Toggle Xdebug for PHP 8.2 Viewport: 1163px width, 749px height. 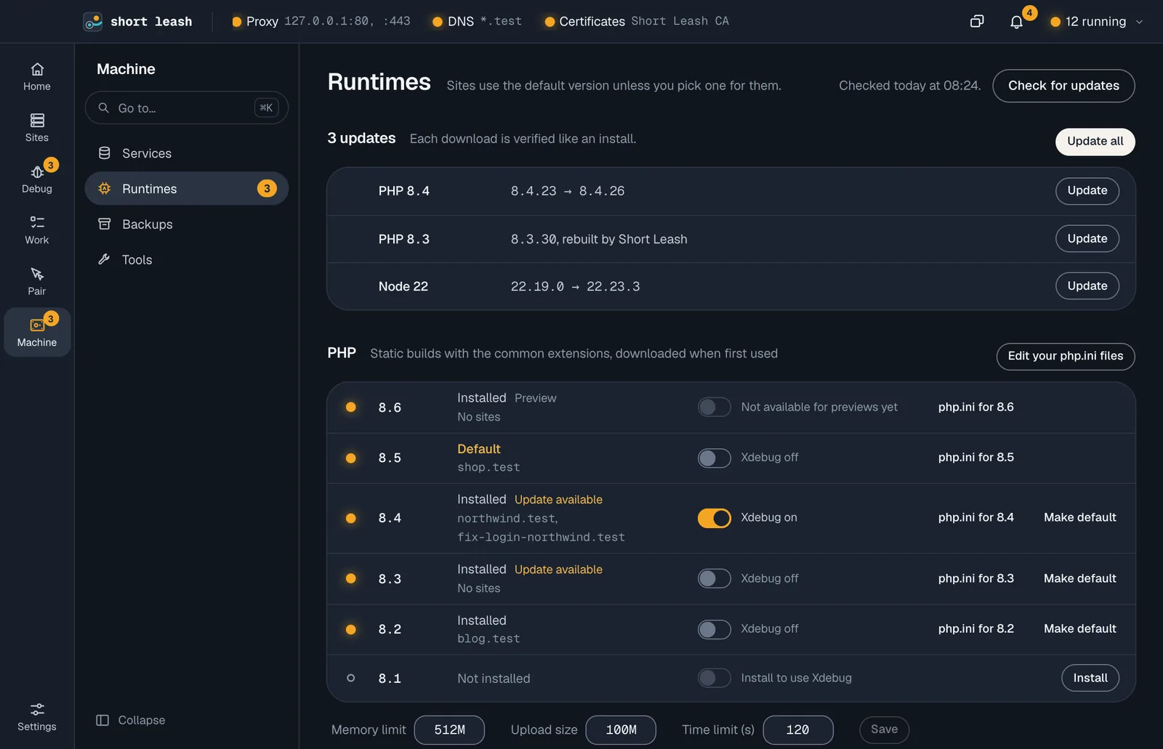coord(715,629)
